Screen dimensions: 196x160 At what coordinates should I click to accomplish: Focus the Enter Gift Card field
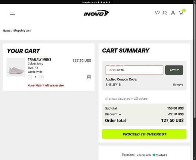[134, 70]
